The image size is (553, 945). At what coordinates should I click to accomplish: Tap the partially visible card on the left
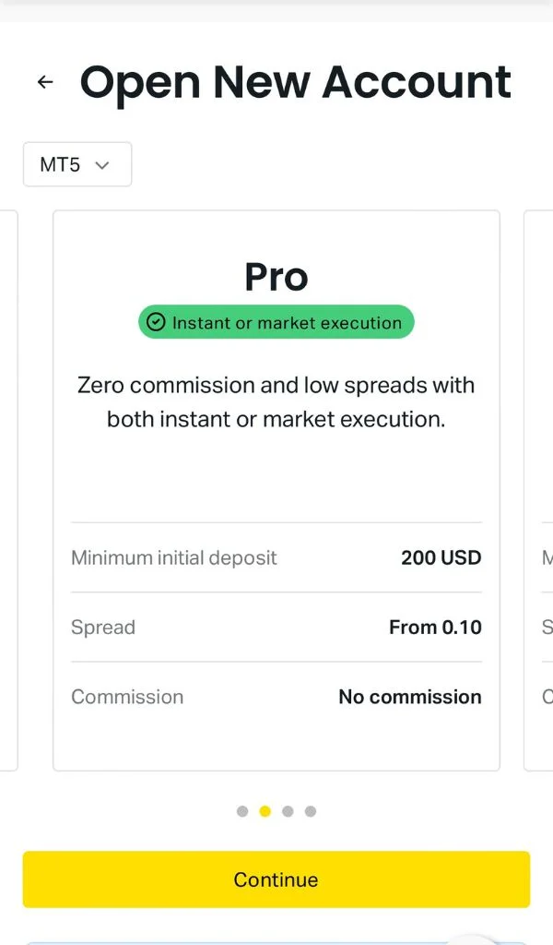(7, 489)
